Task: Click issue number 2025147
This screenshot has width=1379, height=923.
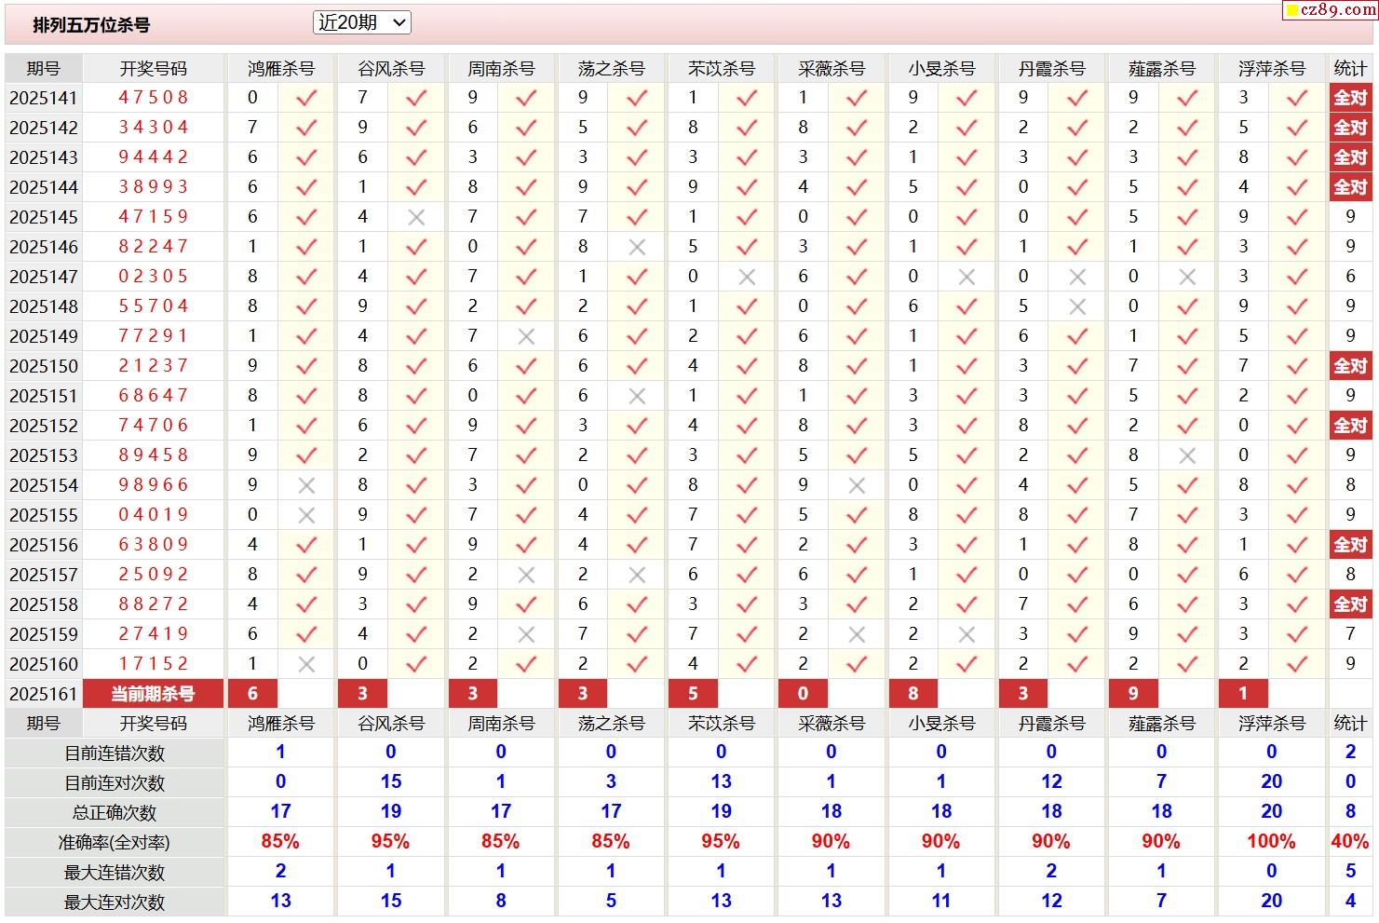Action: point(44,277)
